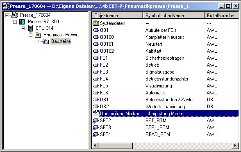Click the SFC3 system function icon
This screenshot has width=241, height=152.
[x=95, y=127]
